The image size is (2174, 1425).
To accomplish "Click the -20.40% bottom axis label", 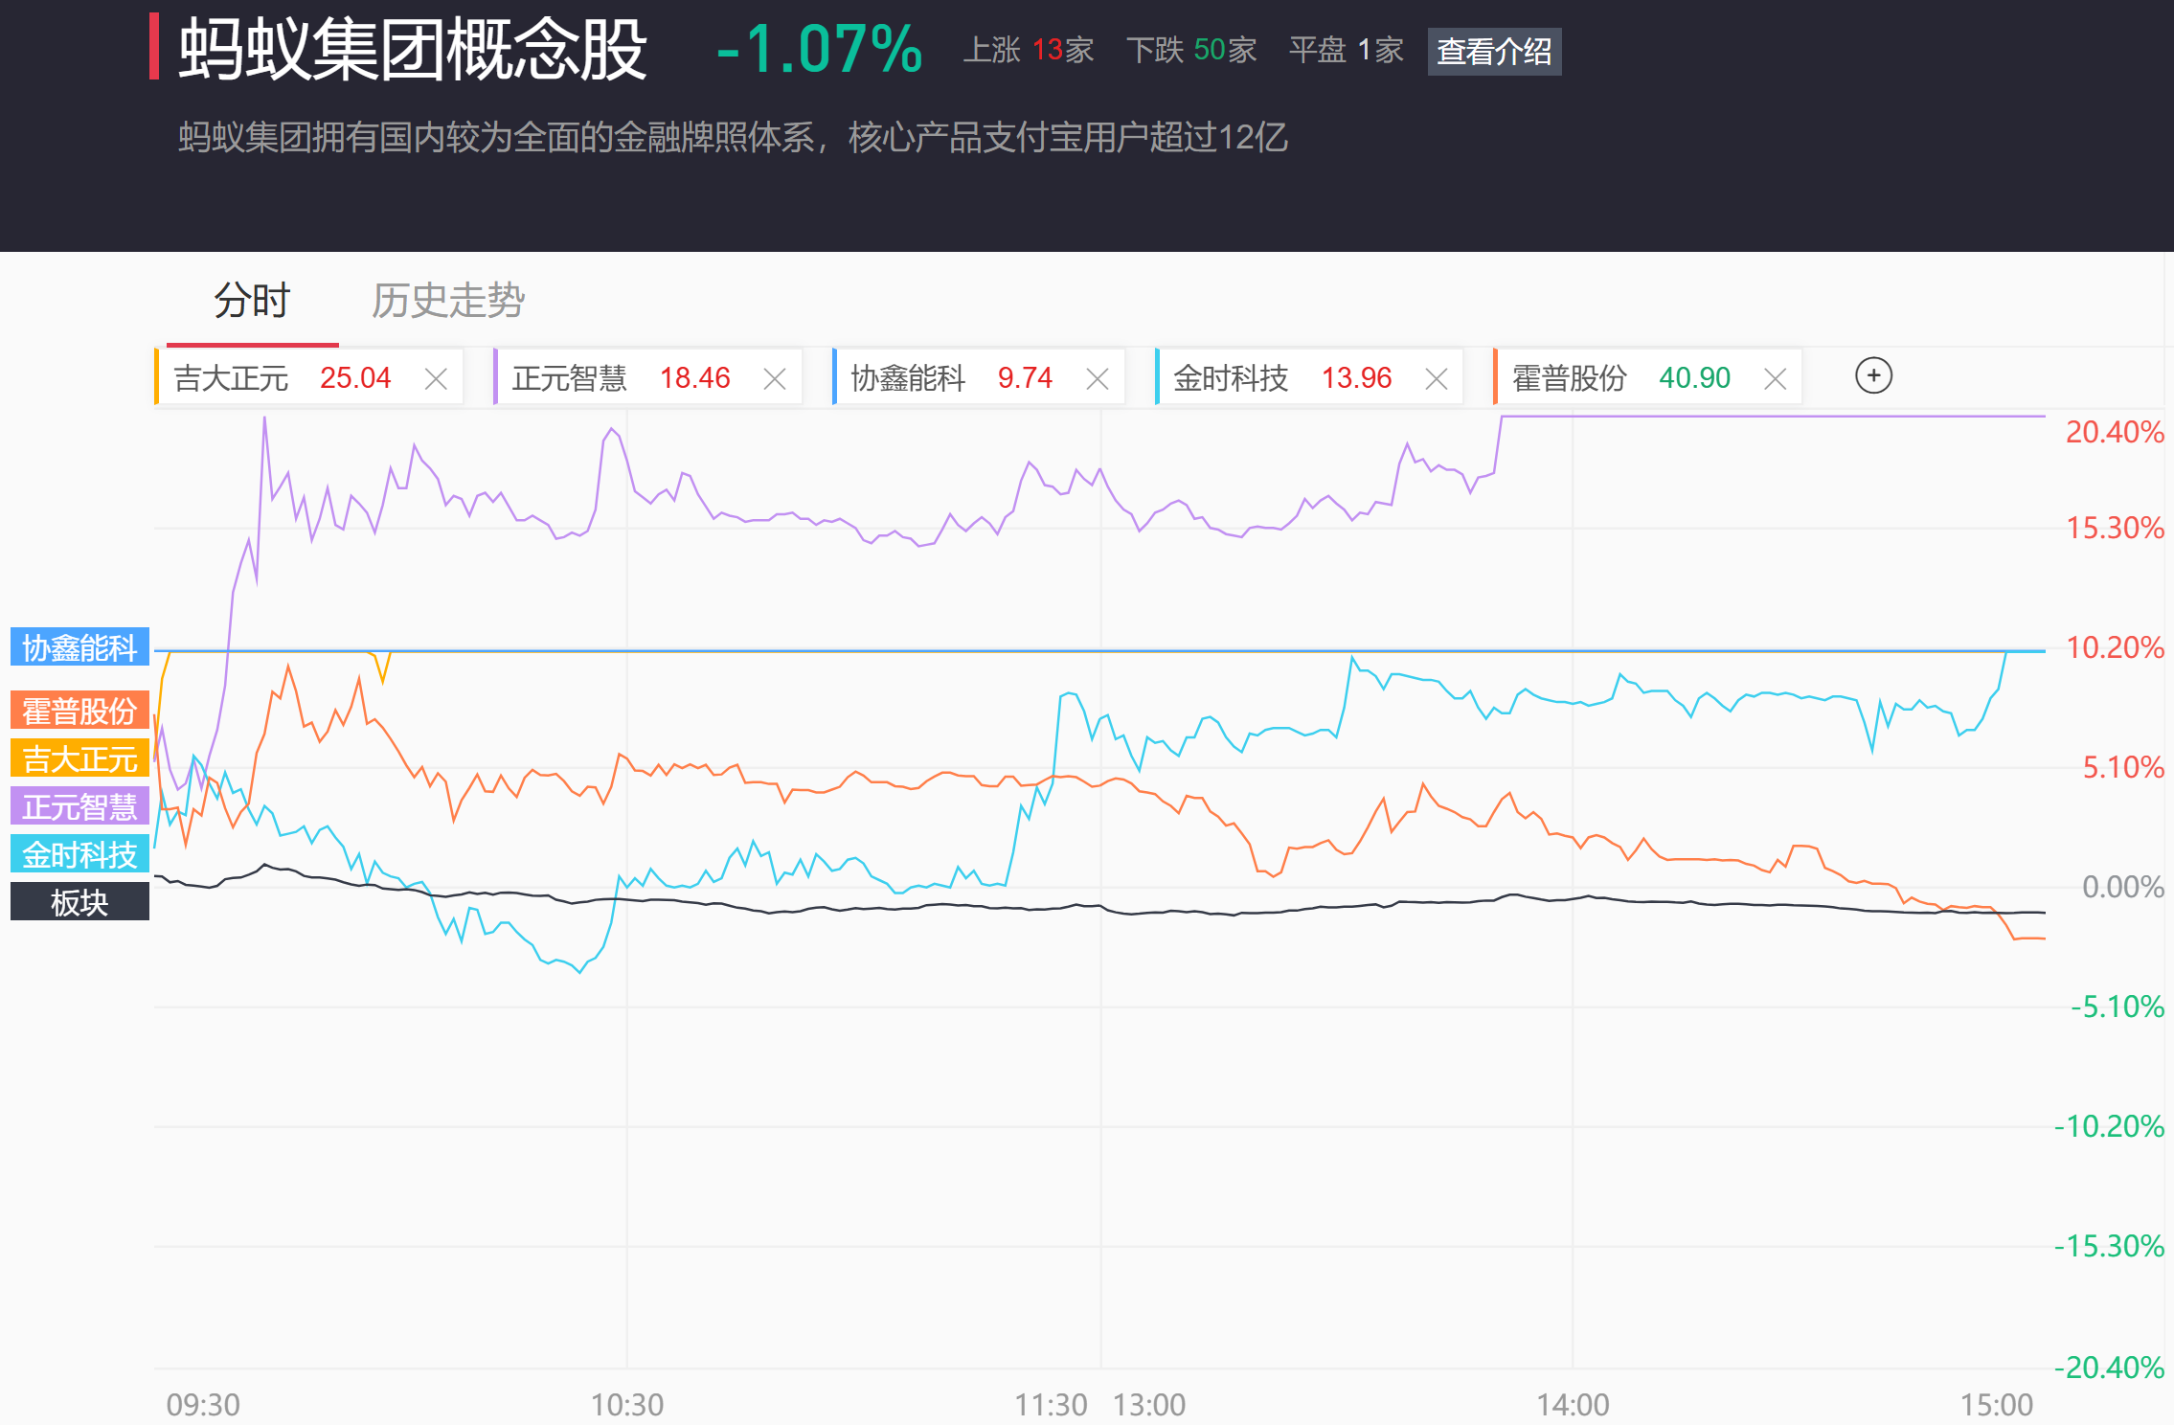I will click(2109, 1367).
